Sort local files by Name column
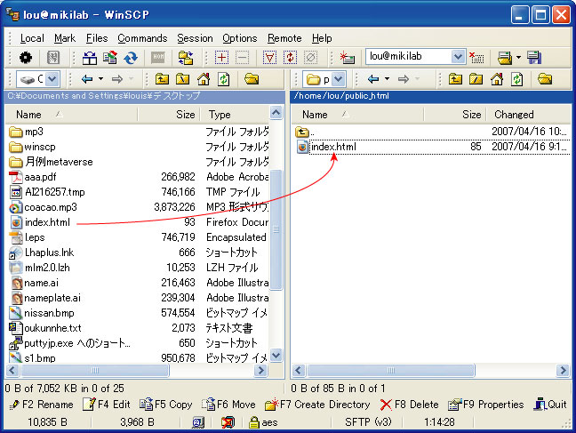The width and height of the screenshot is (576, 433). pos(72,115)
